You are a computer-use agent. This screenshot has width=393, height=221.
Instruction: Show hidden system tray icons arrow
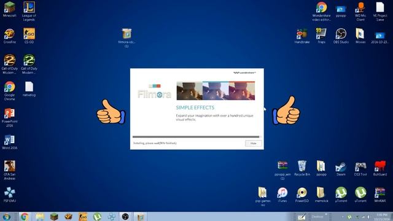coord(342,217)
